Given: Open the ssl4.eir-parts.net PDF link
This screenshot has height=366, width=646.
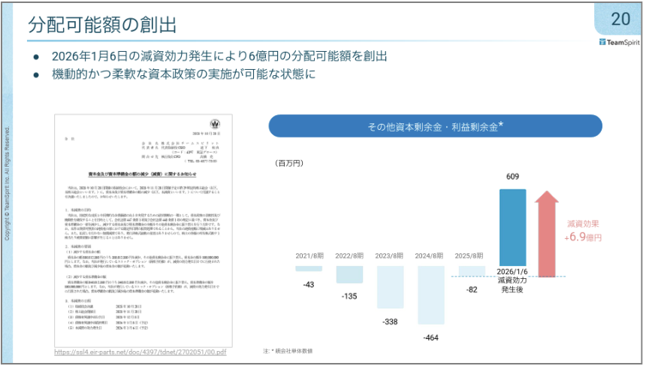Looking at the screenshot, I should pyautogui.click(x=140, y=351).
